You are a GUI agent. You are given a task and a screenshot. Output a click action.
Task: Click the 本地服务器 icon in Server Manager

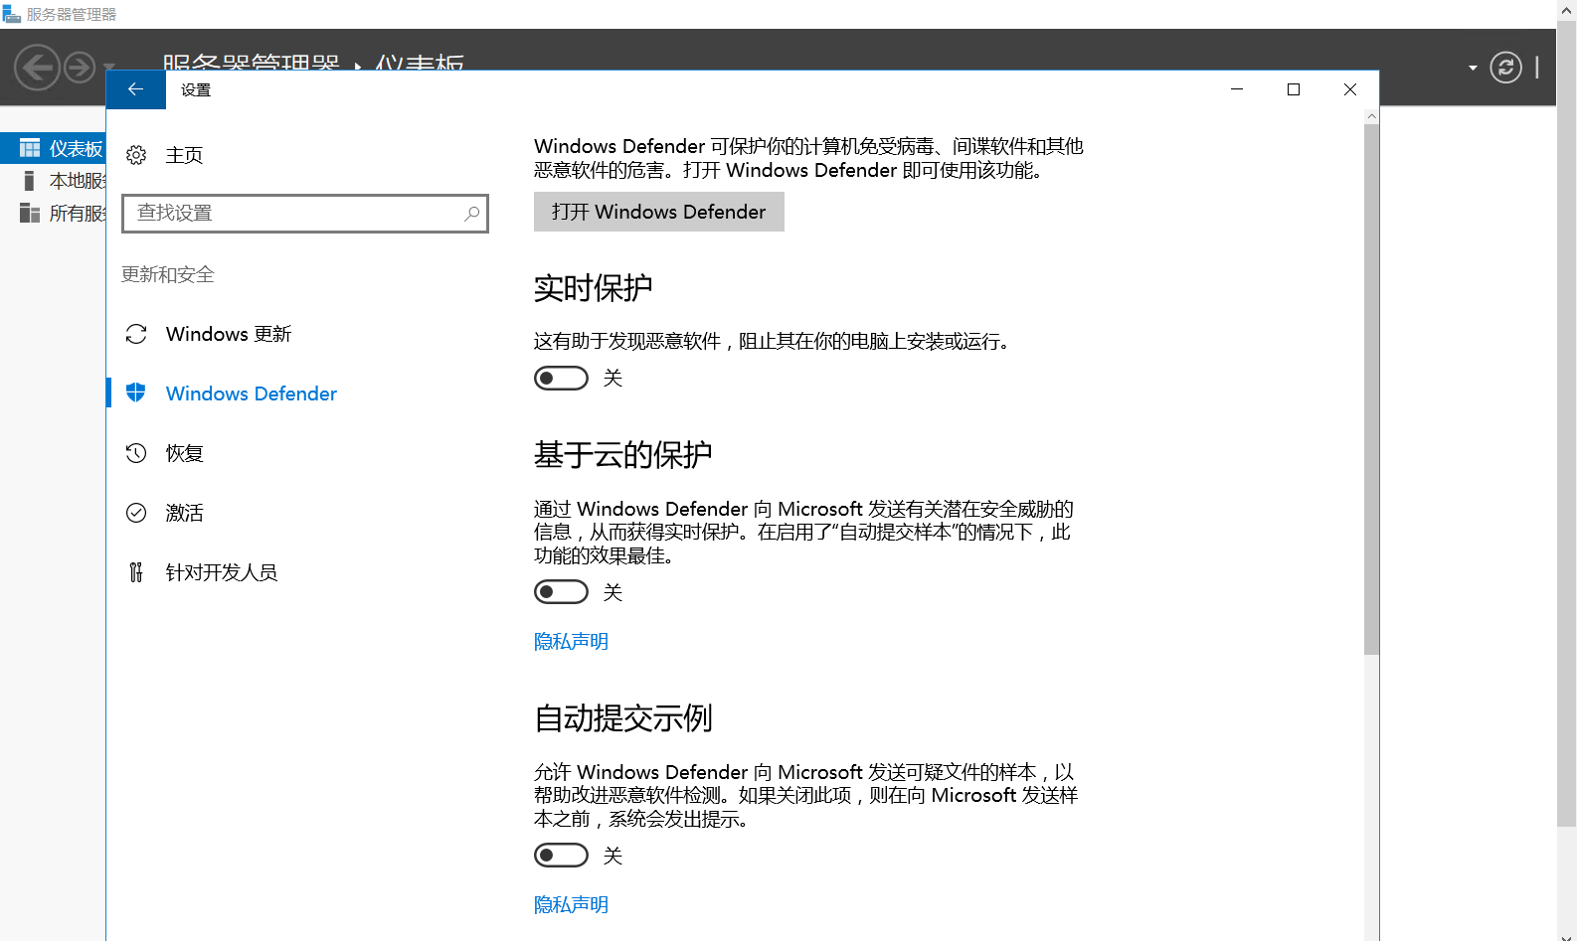[29, 180]
